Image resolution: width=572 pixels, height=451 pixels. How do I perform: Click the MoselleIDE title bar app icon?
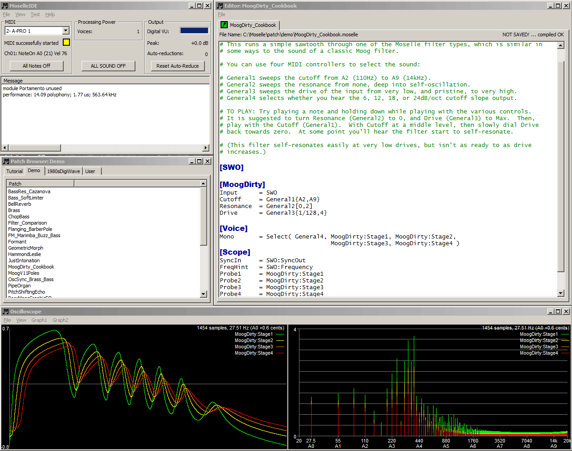tap(5, 6)
